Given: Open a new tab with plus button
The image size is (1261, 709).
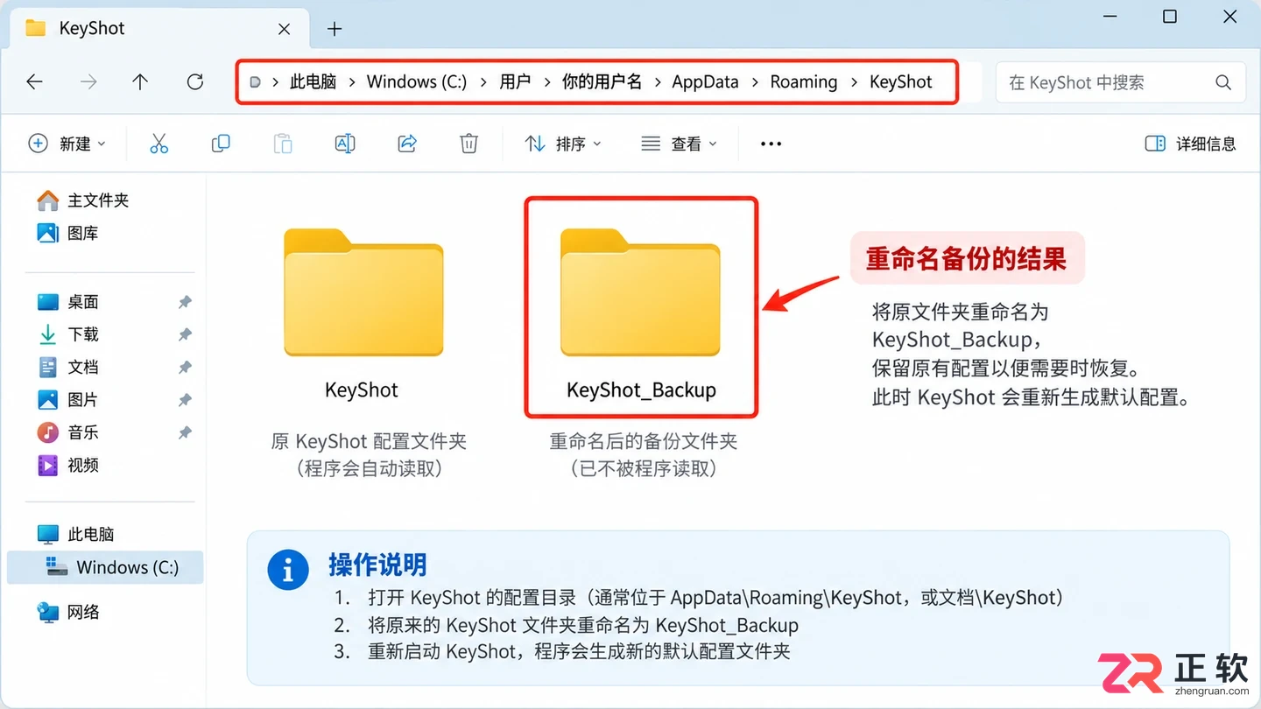Looking at the screenshot, I should tap(334, 29).
